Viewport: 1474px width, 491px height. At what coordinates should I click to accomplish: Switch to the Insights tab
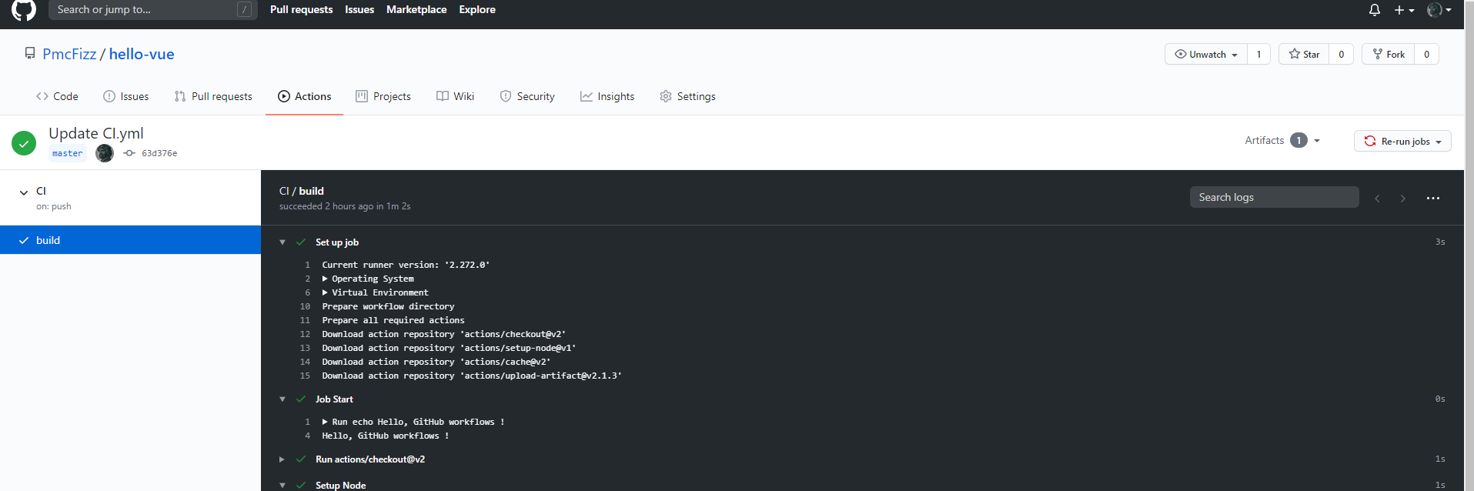click(x=607, y=96)
